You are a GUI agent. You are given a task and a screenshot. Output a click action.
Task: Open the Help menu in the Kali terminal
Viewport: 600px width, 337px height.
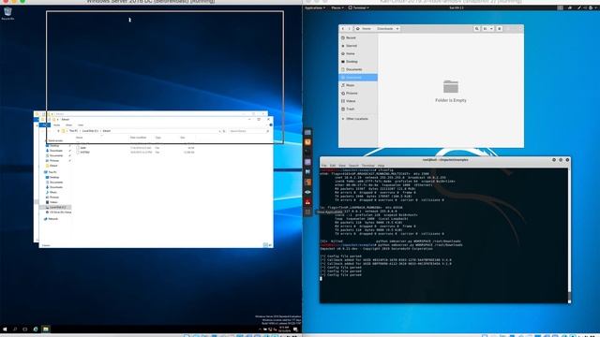[x=381, y=166]
